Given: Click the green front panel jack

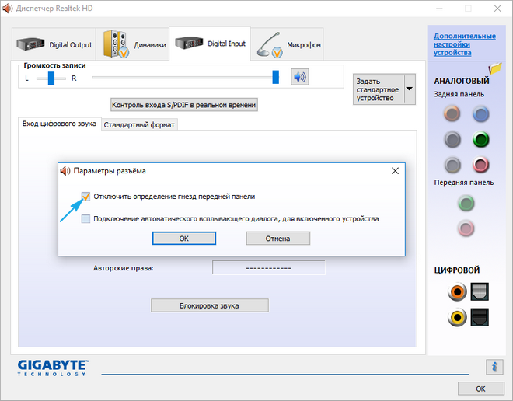Looking at the screenshot, I should 466,204.
